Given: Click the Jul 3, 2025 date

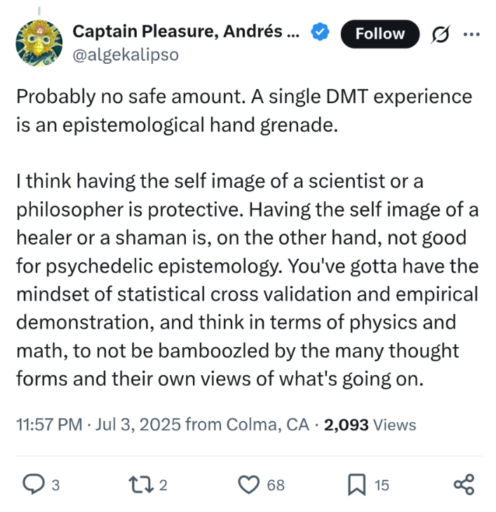Looking at the screenshot, I should [x=138, y=424].
